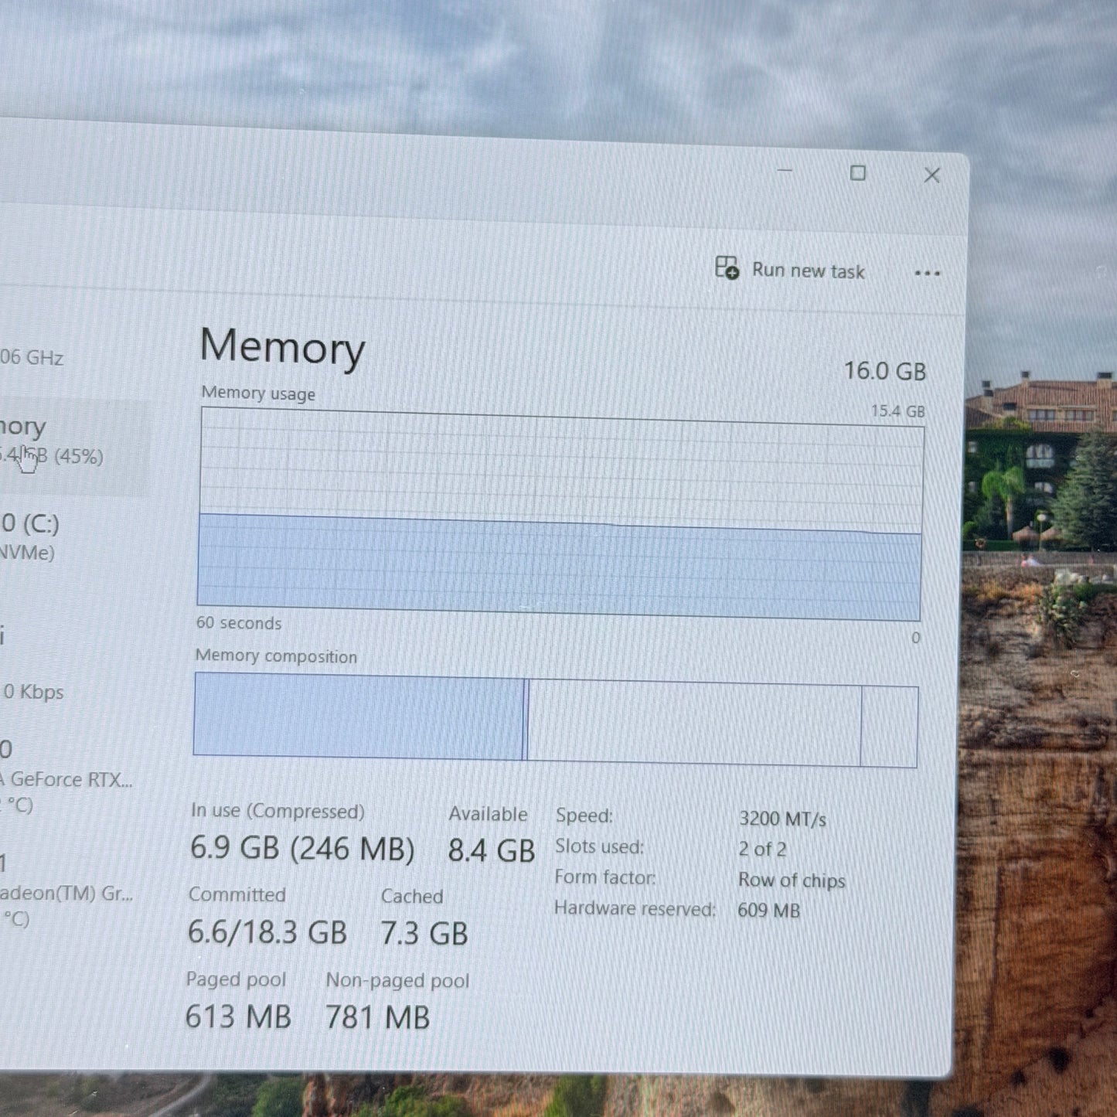
Task: Click the standby segment of Memory composition
Action: click(694, 724)
